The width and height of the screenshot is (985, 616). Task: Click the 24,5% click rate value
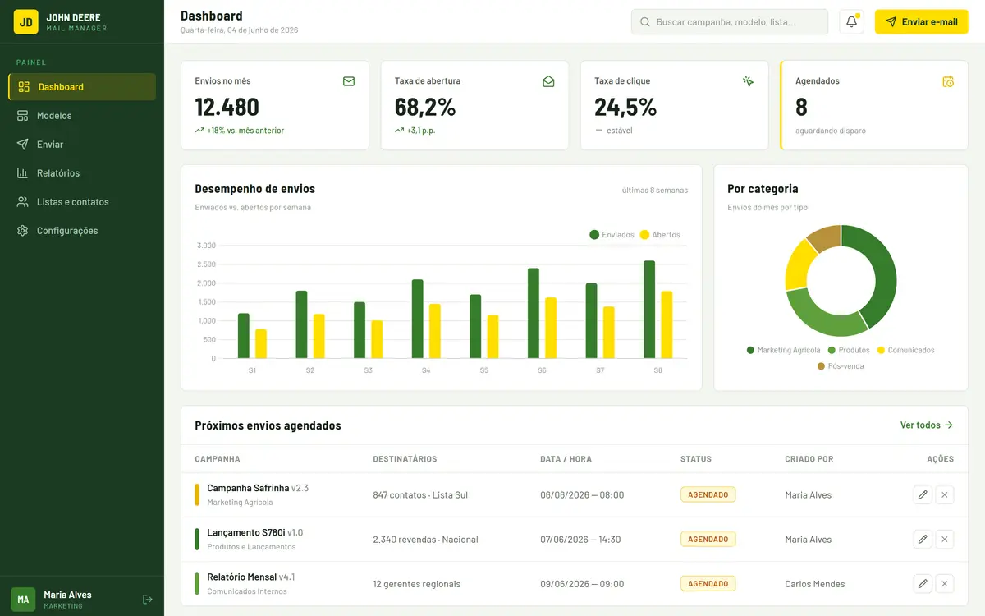(625, 107)
